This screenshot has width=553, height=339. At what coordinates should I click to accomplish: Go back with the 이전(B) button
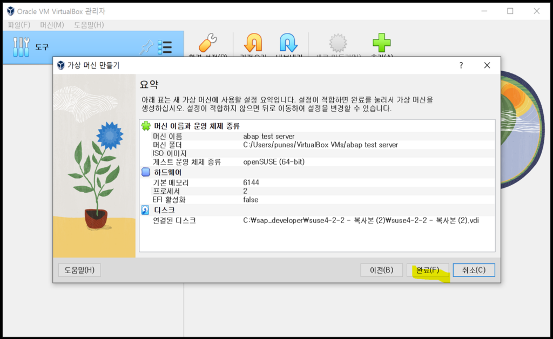point(382,270)
